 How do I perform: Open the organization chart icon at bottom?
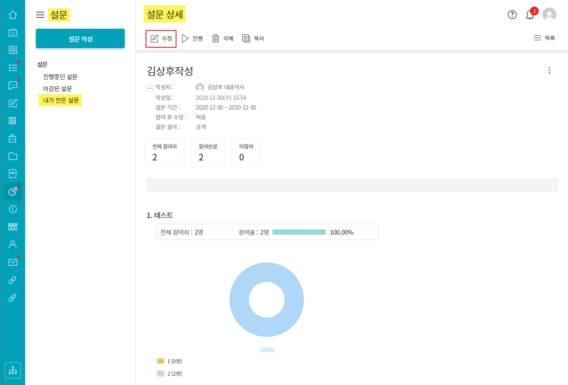tap(13, 370)
